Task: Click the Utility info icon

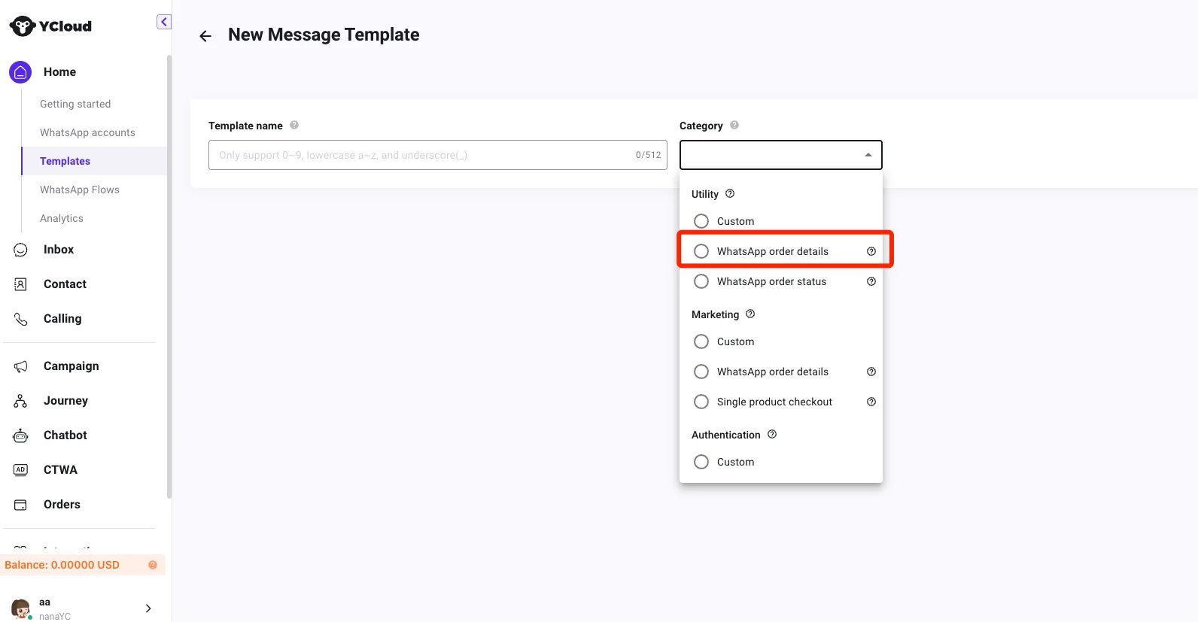Action: (x=730, y=194)
